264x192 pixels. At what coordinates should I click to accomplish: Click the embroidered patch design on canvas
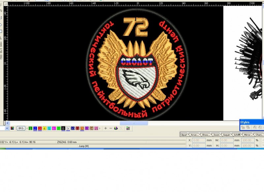137,64
